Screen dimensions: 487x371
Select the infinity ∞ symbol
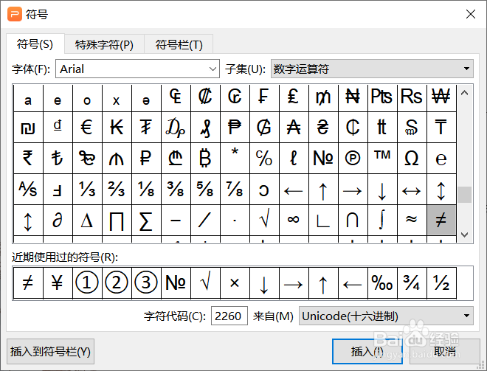[x=294, y=220]
